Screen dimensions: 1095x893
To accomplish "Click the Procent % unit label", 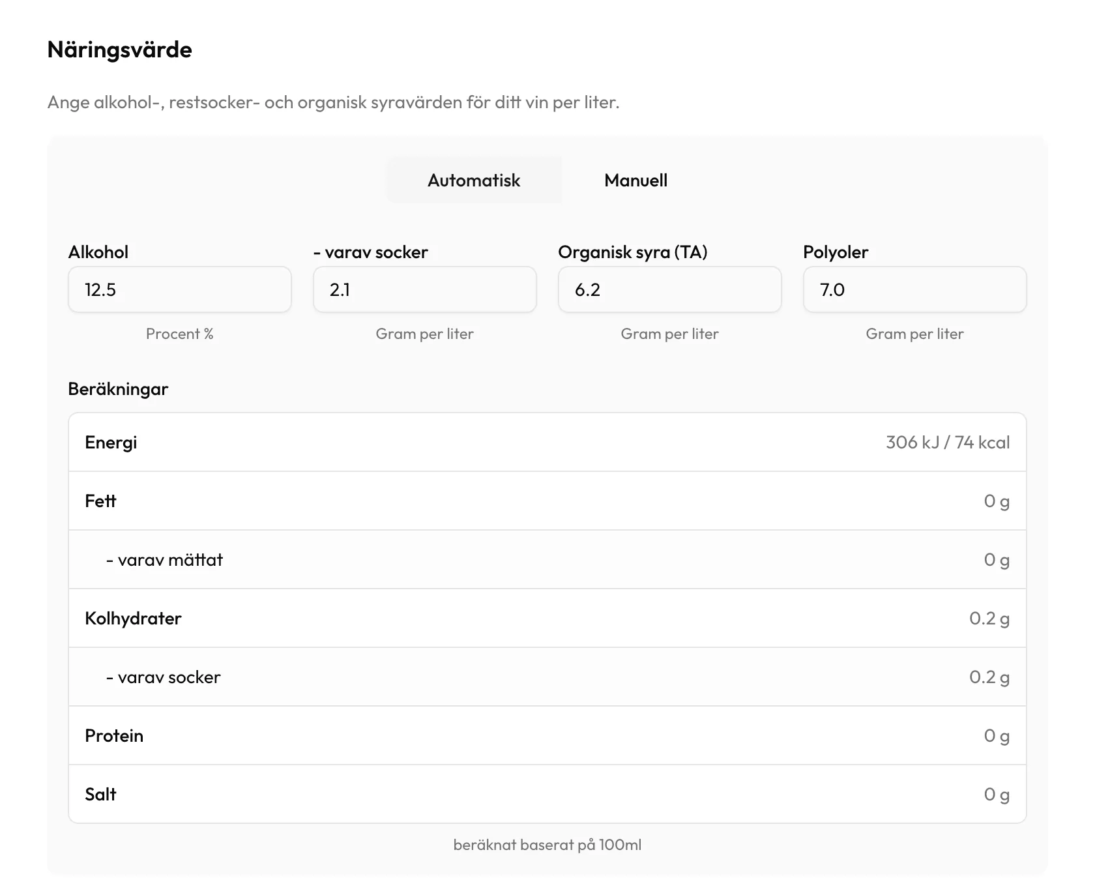I will (x=180, y=334).
